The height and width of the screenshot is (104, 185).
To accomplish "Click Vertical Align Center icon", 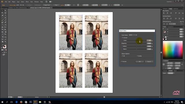I will (179, 13).
